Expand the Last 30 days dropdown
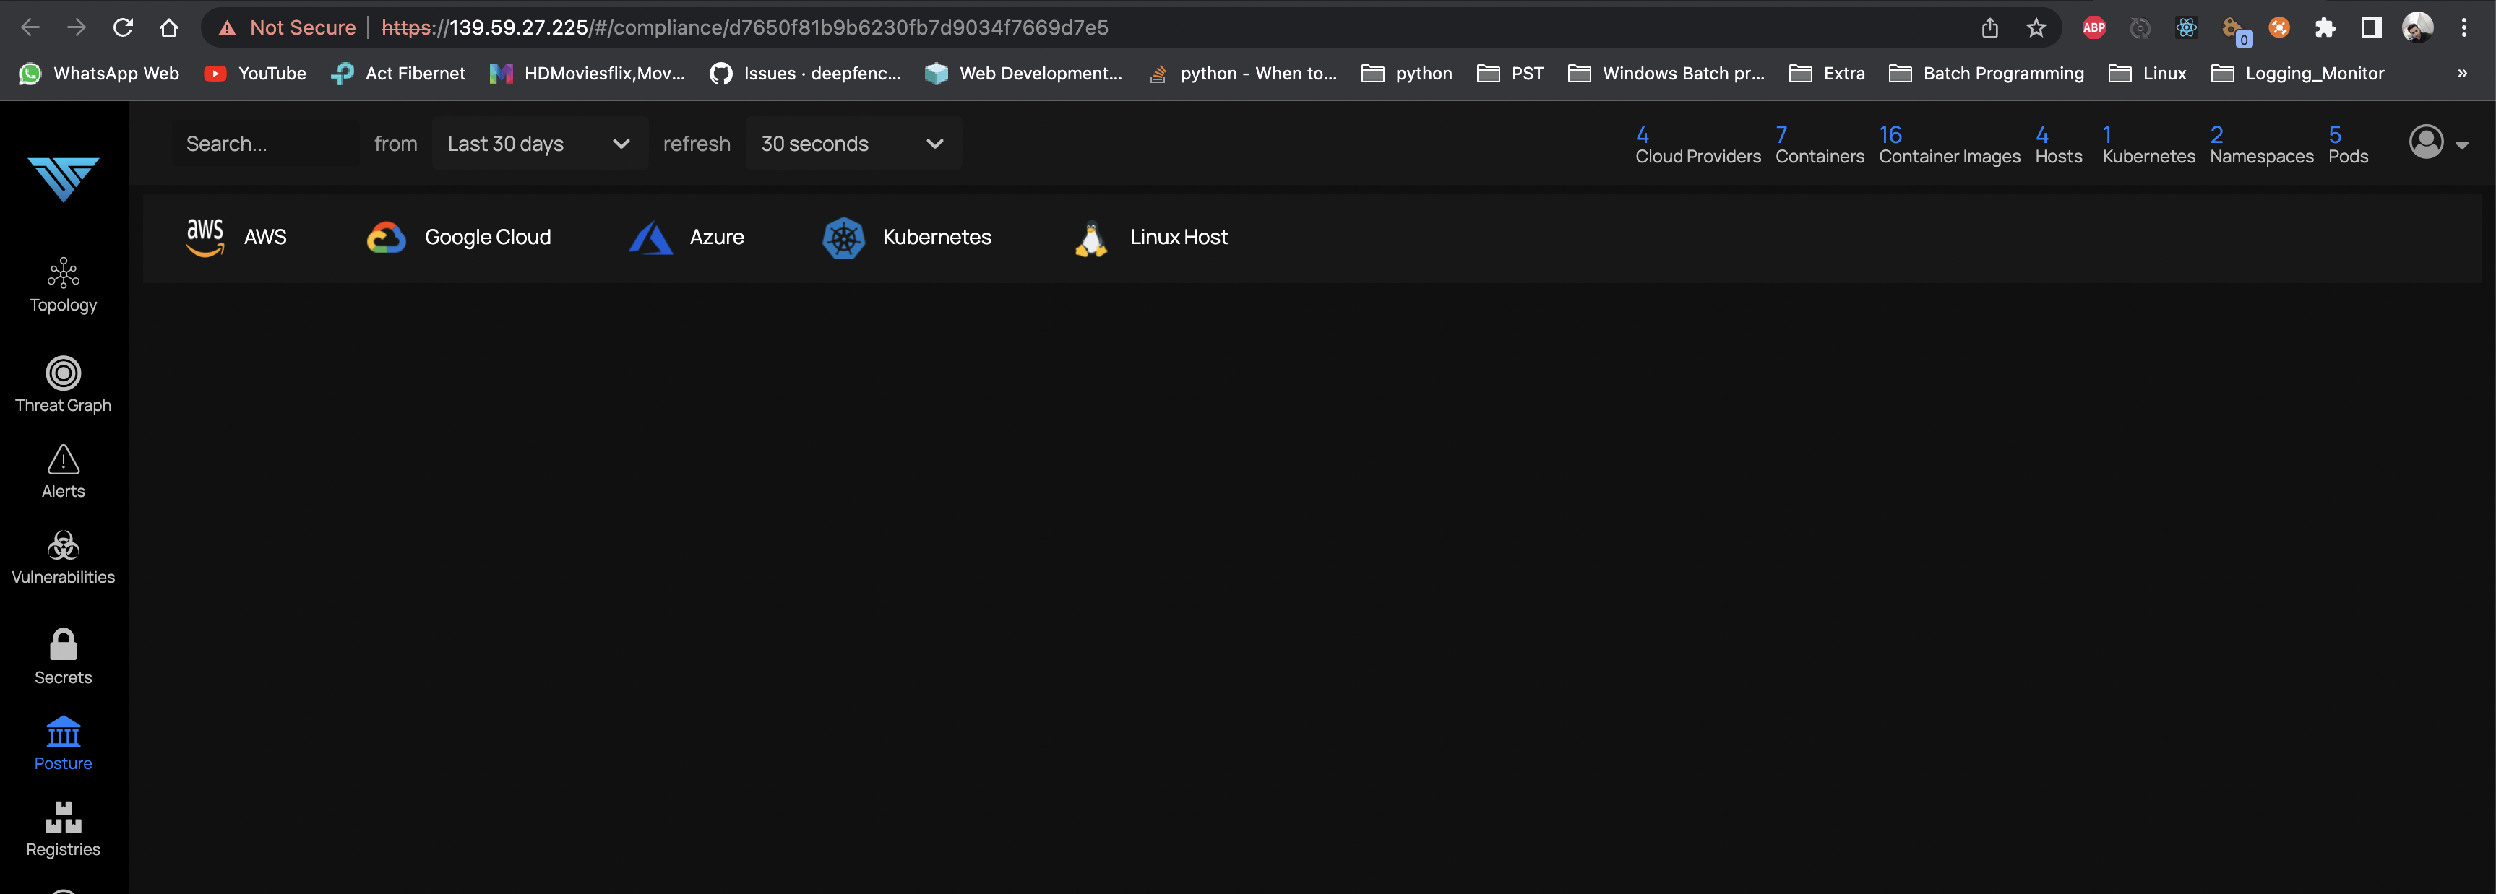Viewport: 2496px width, 894px height. [x=540, y=144]
